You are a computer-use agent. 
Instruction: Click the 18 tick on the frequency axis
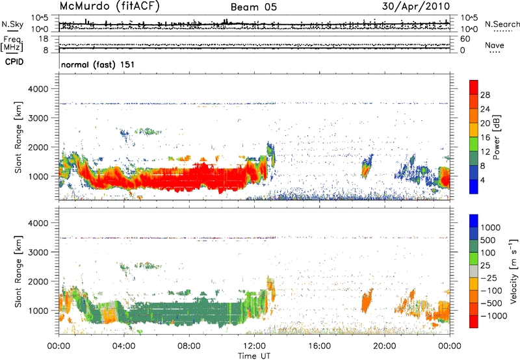44,39
